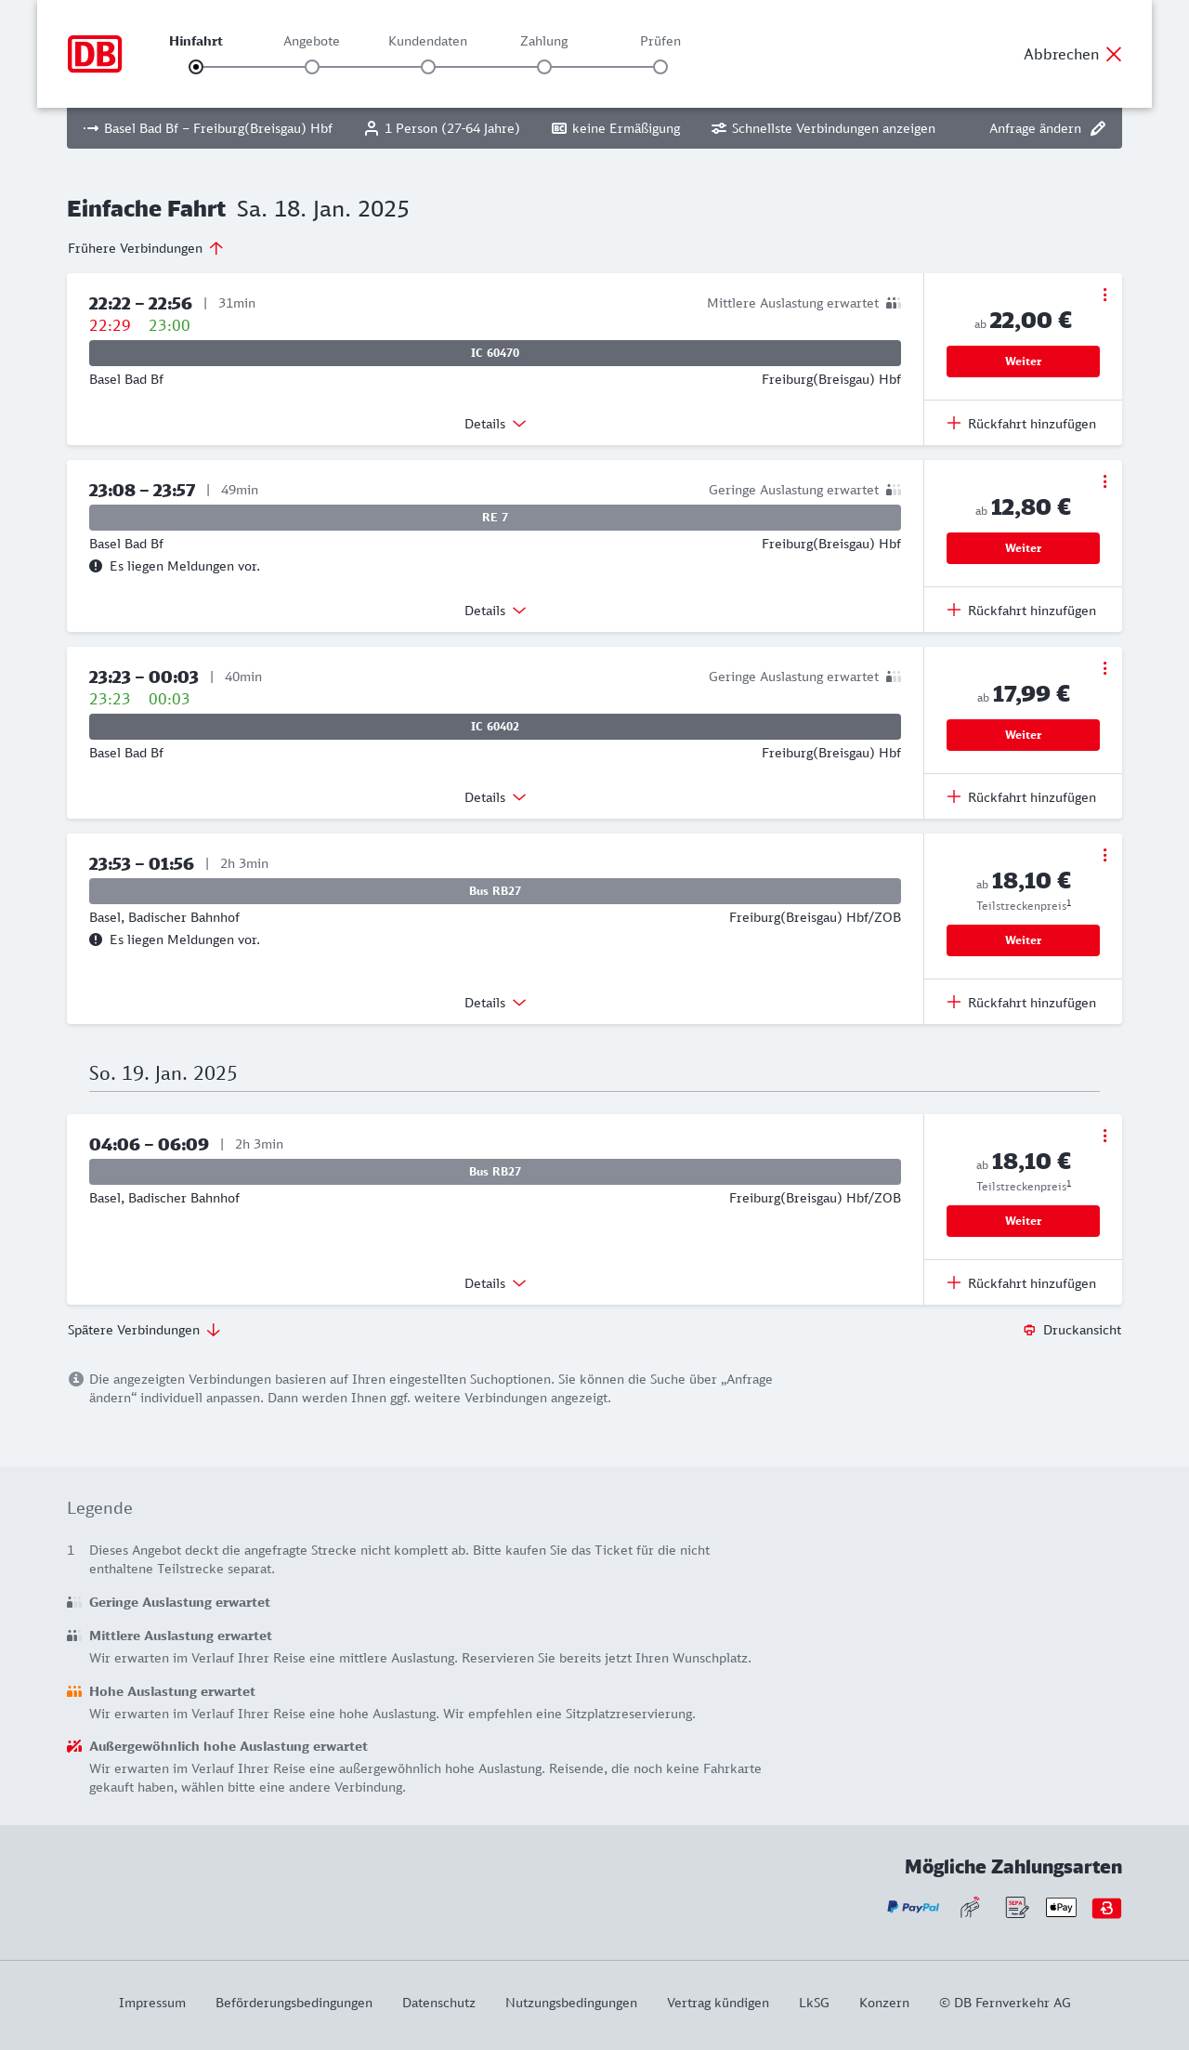
Task: Click the DB logo
Action: coord(95,54)
